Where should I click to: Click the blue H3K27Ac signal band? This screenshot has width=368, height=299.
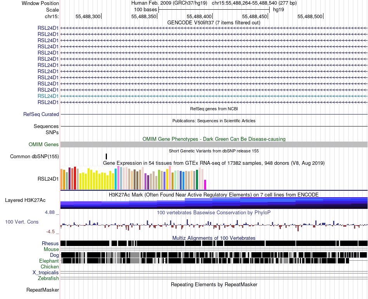click(214, 203)
